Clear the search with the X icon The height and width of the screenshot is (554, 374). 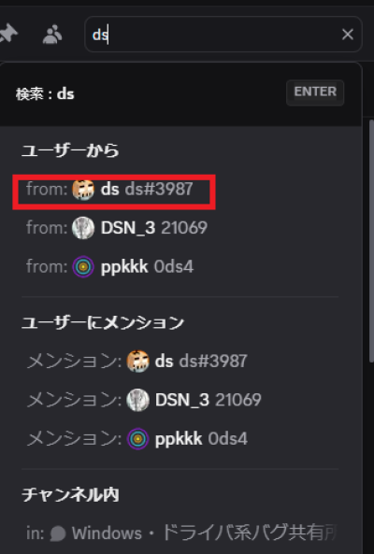348,35
